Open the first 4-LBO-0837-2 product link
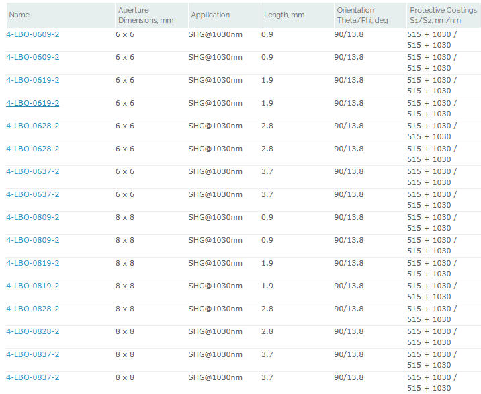The image size is (481, 394). pyautogui.click(x=32, y=354)
